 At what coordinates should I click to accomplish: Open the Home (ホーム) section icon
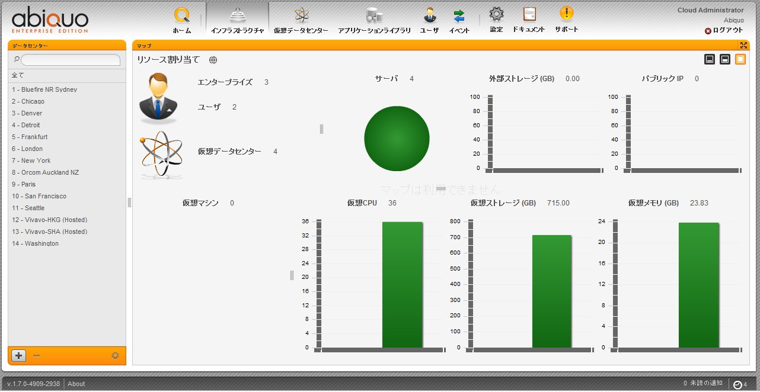(182, 15)
